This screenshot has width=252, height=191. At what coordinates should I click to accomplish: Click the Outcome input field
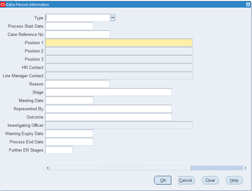(x=109, y=117)
